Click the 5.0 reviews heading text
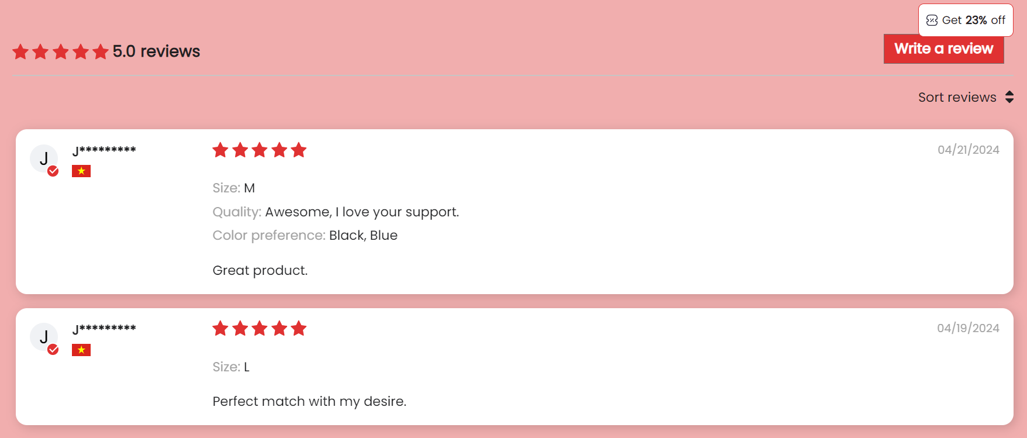 tap(156, 51)
